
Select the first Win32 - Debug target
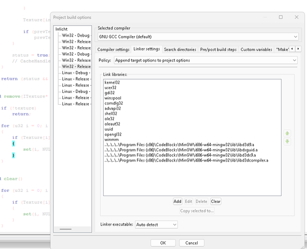click(76, 35)
